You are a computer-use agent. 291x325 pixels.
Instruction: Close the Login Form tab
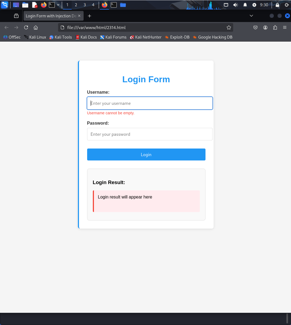click(79, 16)
